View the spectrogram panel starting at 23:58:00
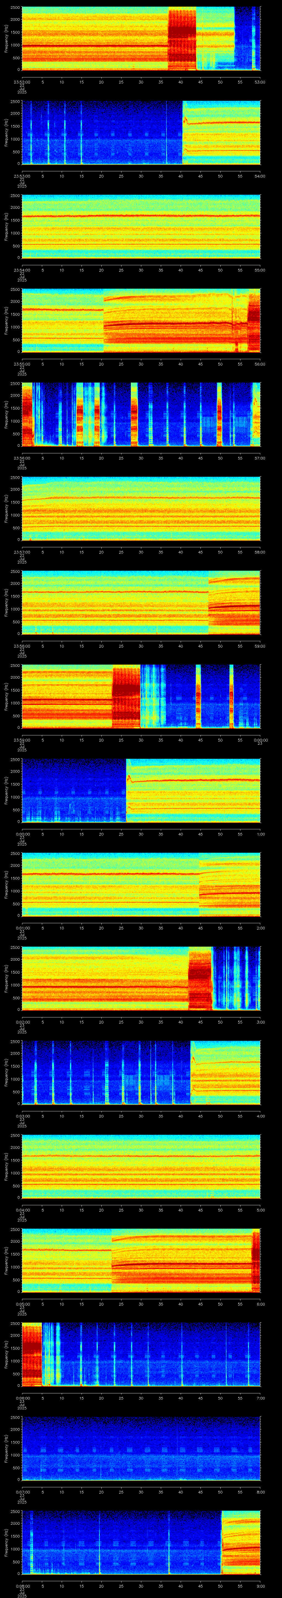282x1598 pixels. (141, 602)
